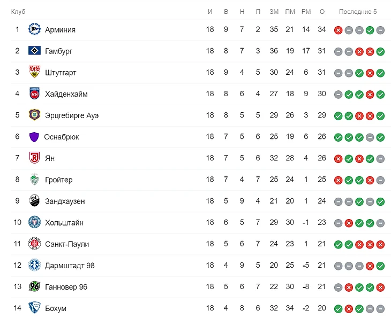Click the Hannover 96 logo icon
The image size is (391, 319).
click(34, 287)
